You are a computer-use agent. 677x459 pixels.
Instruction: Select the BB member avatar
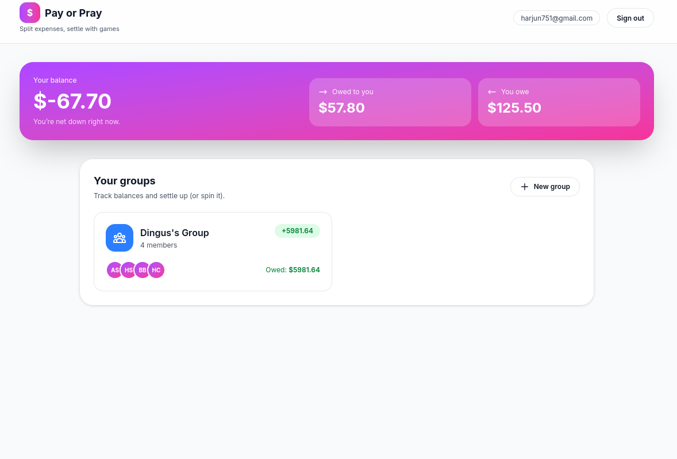[x=142, y=270]
